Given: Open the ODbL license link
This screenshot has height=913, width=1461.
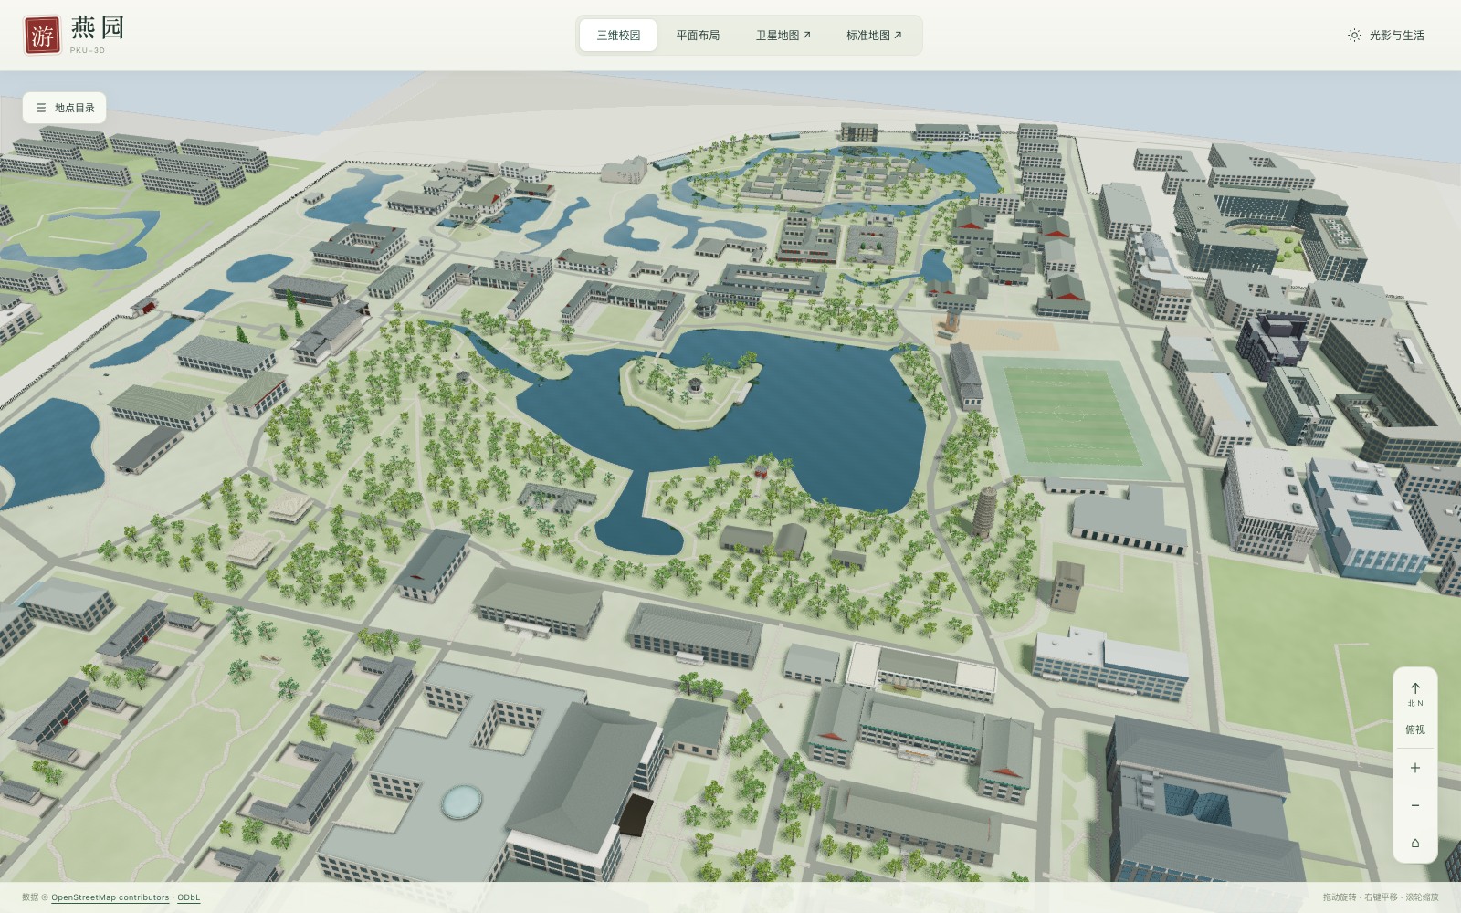Looking at the screenshot, I should pyautogui.click(x=188, y=897).
